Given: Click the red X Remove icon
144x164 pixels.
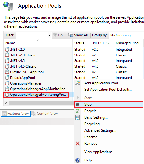Looking at the screenshot, I should [x=78, y=144].
